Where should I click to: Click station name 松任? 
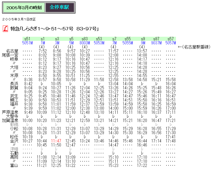(14, 137)
